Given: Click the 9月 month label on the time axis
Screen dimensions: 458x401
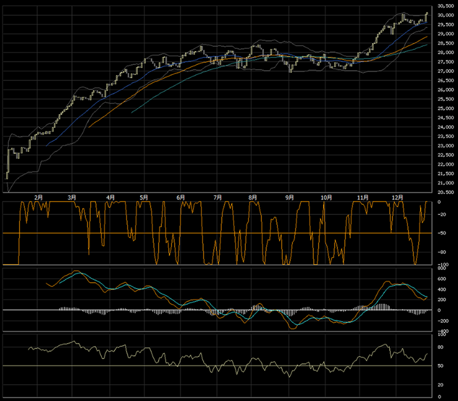Looking at the screenshot, I should pos(289,198).
